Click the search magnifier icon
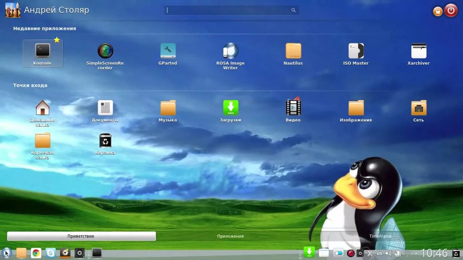This screenshot has height=260, width=463. point(293,10)
